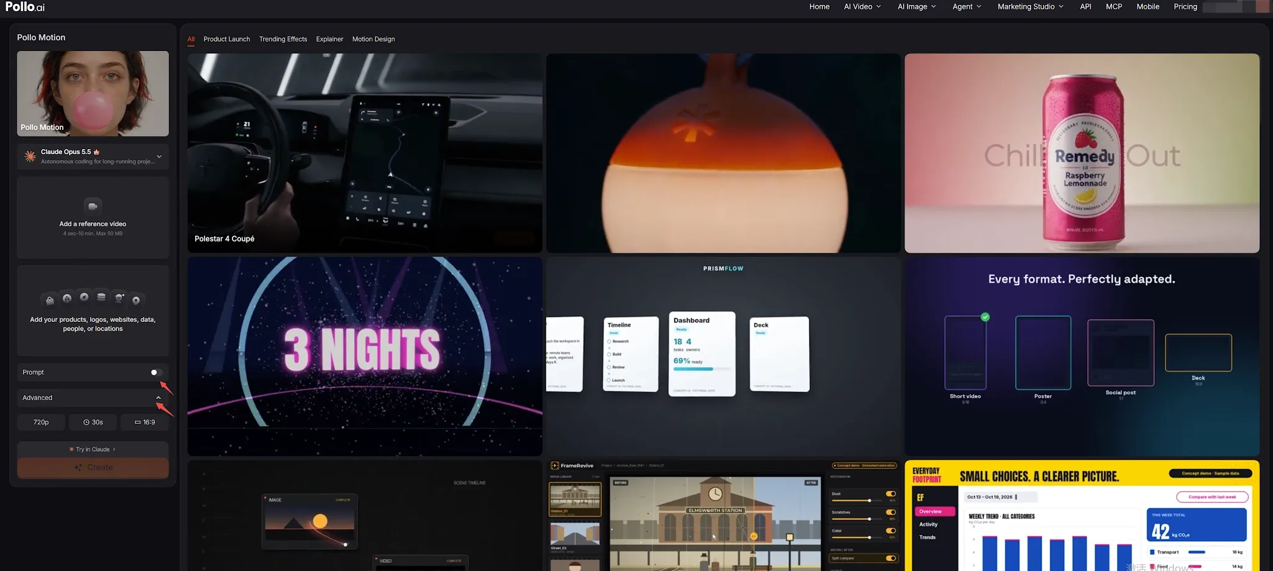Click the location pin icon

click(x=136, y=301)
